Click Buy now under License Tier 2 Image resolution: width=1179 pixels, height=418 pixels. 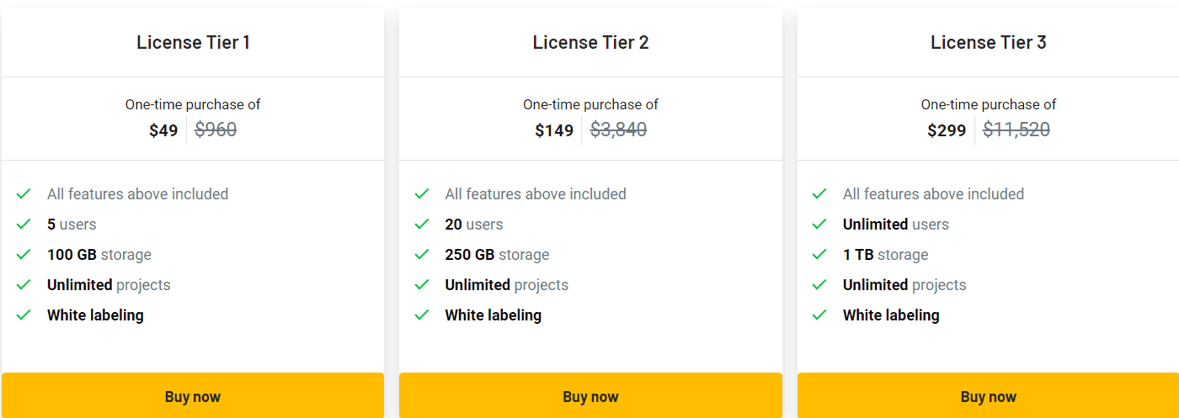click(x=590, y=396)
